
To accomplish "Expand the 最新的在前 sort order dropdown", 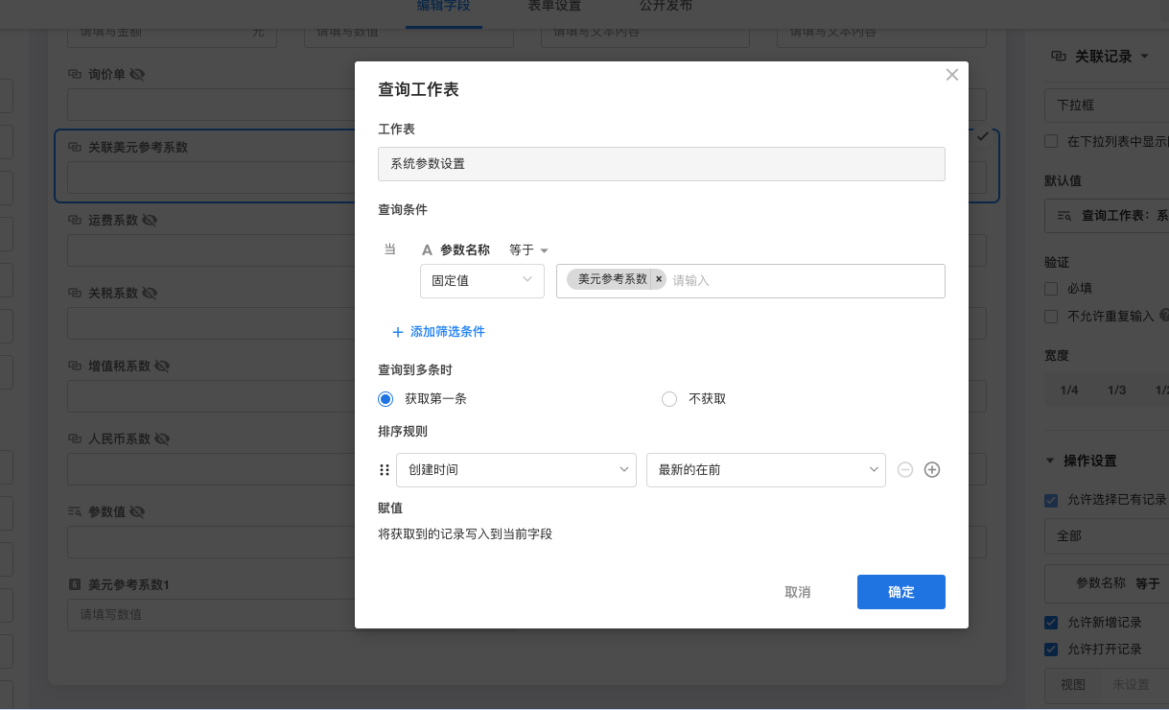I will coord(765,470).
